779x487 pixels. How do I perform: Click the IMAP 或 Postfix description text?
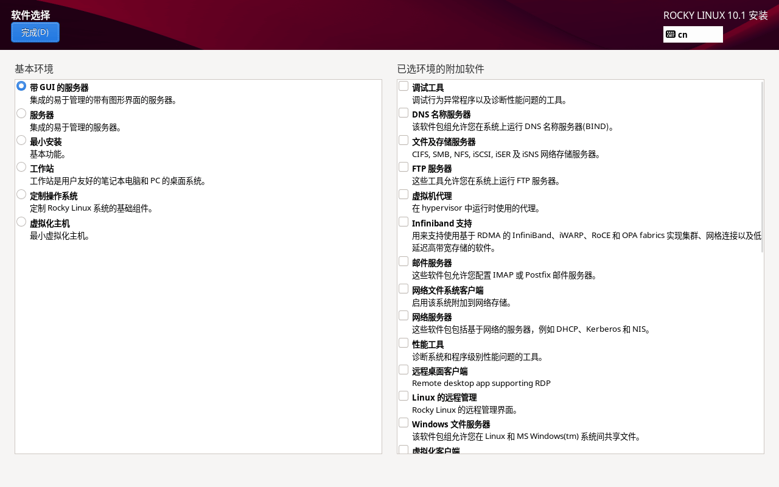[505, 275]
